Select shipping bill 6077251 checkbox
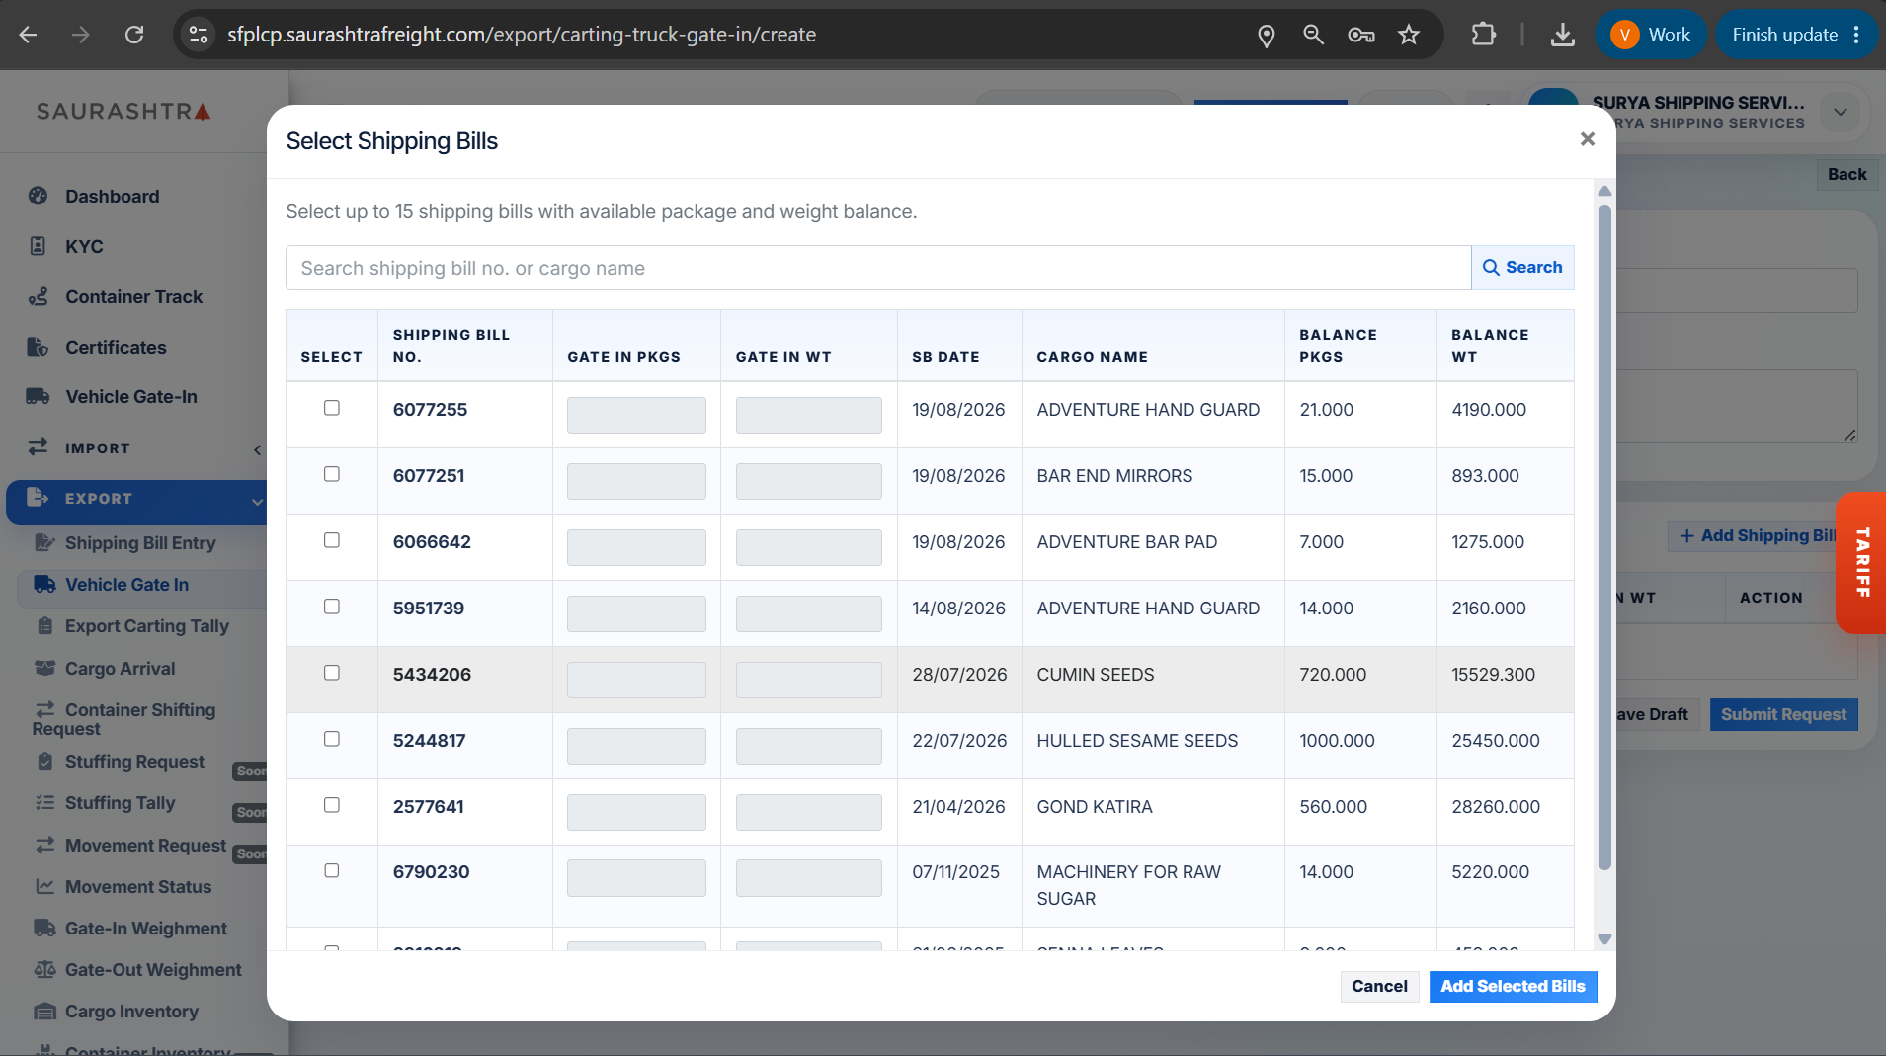This screenshot has width=1886, height=1056. pyautogui.click(x=332, y=474)
